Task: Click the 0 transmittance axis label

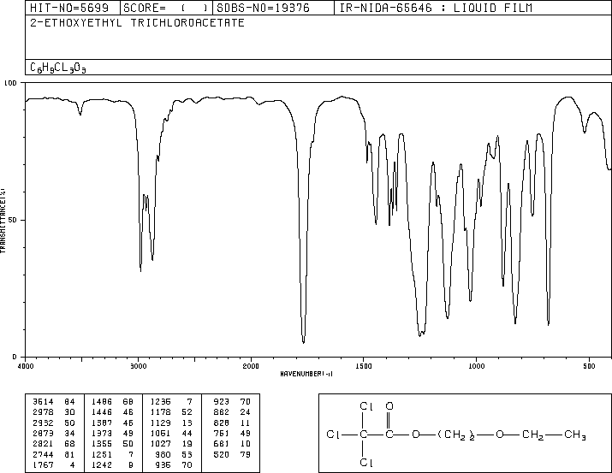Action: [x=15, y=357]
